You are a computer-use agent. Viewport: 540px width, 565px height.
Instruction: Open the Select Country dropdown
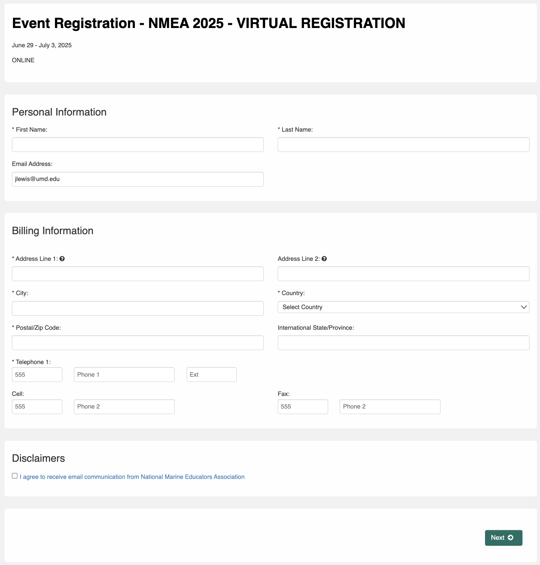coord(403,307)
